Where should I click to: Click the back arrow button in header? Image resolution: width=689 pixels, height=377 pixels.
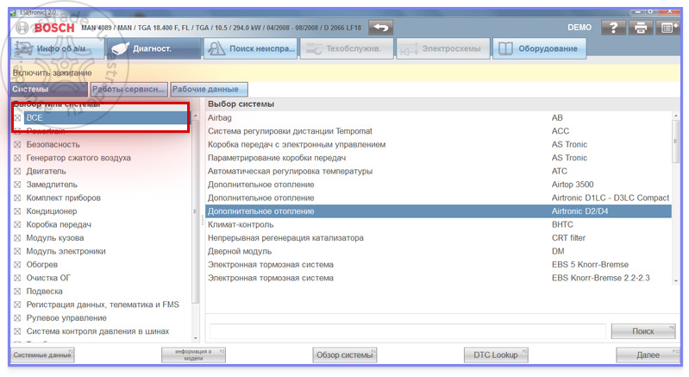point(380,28)
